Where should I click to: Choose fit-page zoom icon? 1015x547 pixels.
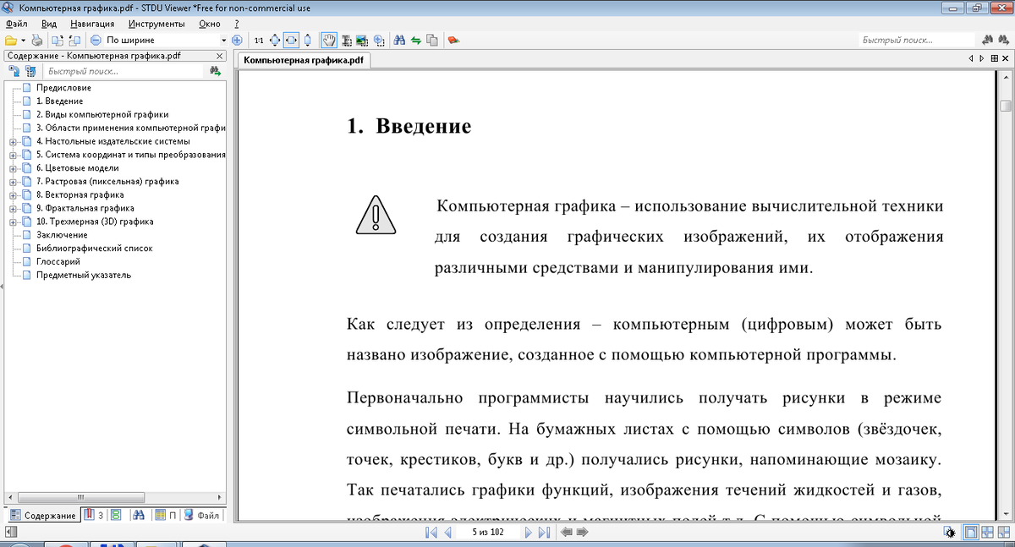point(275,40)
